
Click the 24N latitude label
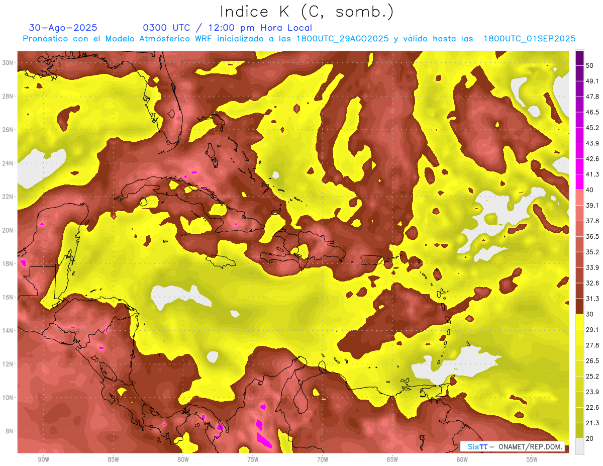point(8,163)
